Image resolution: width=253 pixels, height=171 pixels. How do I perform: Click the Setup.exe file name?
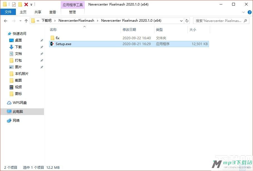click(64, 44)
